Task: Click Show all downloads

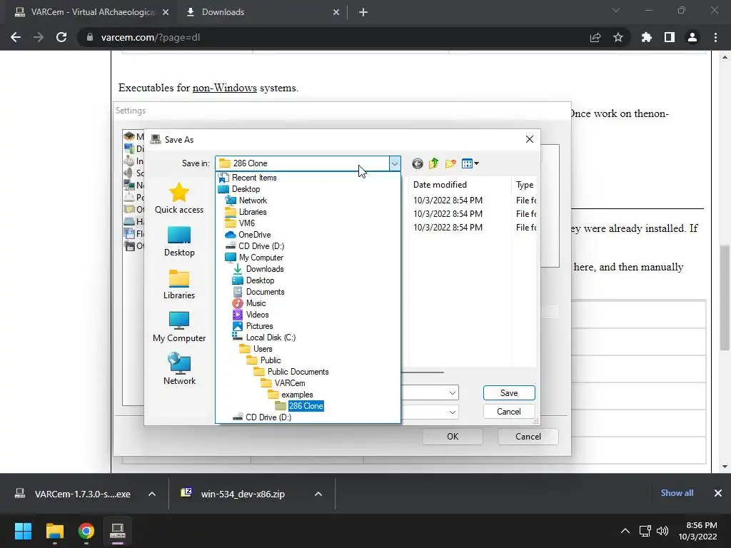Action: (677, 493)
